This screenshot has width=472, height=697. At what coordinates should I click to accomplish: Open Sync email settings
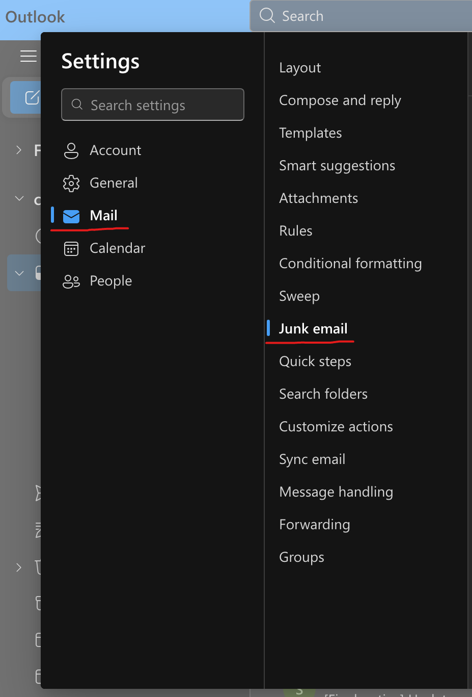click(312, 459)
